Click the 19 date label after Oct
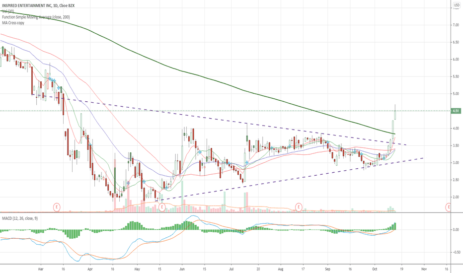Screen dimensions: 463x273 (401, 269)
